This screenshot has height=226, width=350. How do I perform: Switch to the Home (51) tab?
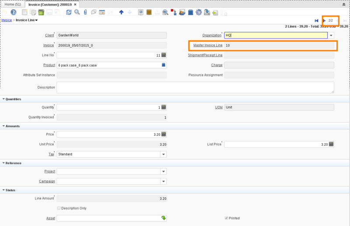(x=13, y=4)
